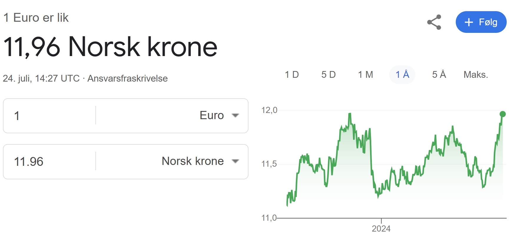Viewport: 527px width, 248px height.
Task: Click the green endpoint dot on chart
Action: (x=503, y=114)
